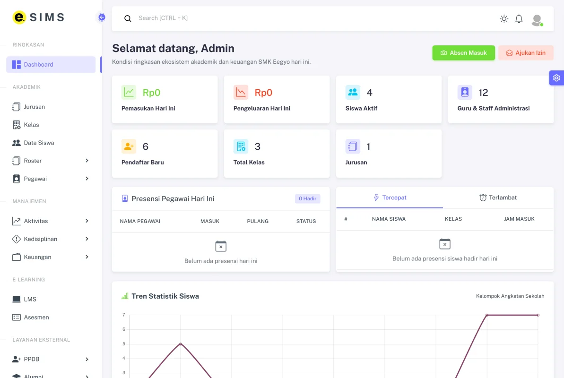This screenshot has height=378, width=564.
Task: Click the Pengeluaran Hari Ini chart icon
Action: point(241,93)
